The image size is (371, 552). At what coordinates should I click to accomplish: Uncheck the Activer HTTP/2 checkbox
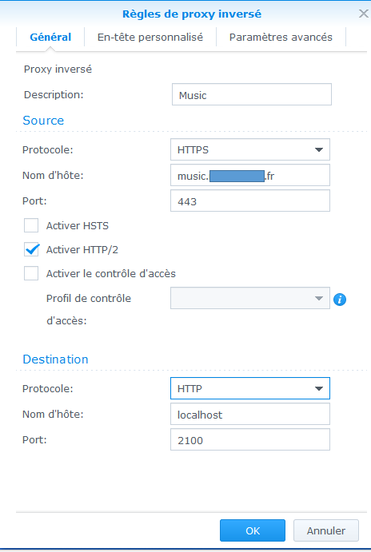tap(31, 249)
